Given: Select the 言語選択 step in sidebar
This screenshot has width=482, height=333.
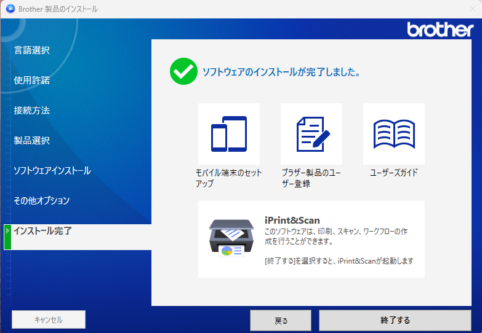Looking at the screenshot, I should 31,50.
